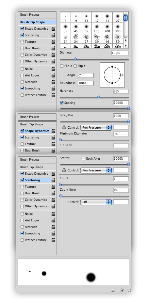Lock icon beside Airbrush in Diameter panel
147x303 pixels.
point(53,82)
